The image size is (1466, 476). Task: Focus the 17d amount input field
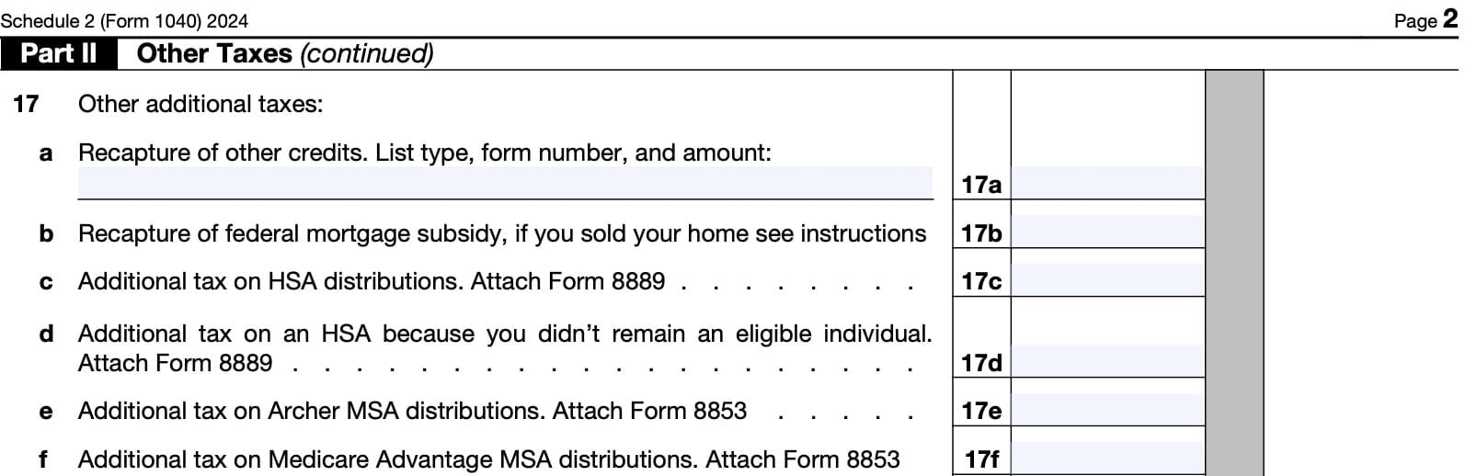1107,361
